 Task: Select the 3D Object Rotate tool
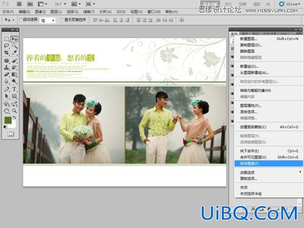coord(7,104)
